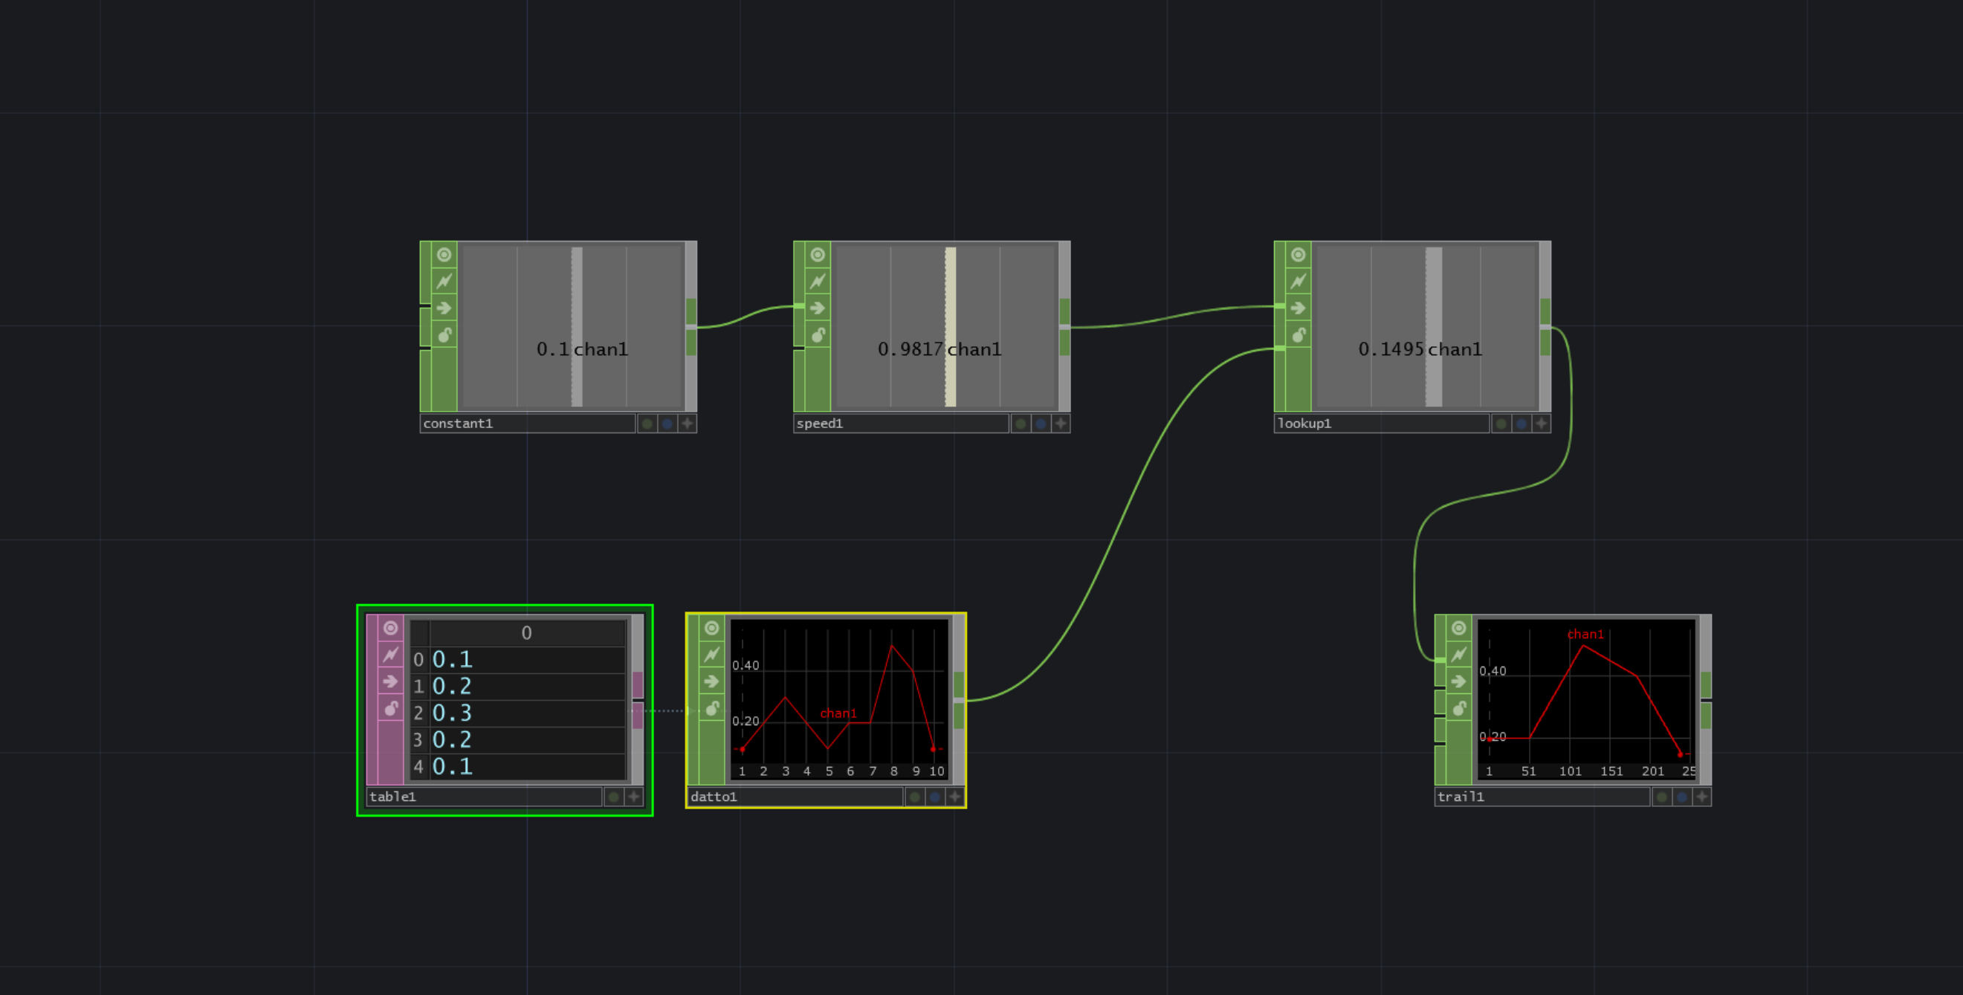Toggle viewer active icon on constant1
Screen dimensions: 1963x995
(x=444, y=254)
